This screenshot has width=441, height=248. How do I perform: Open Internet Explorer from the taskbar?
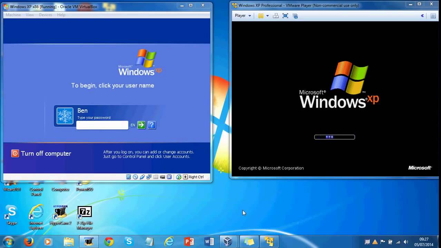(x=169, y=242)
